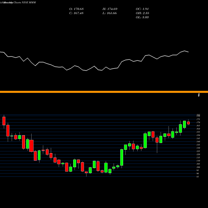Click the latest red candlestick at the chart's right end
Screen dimensions: 208x208
coord(188,123)
